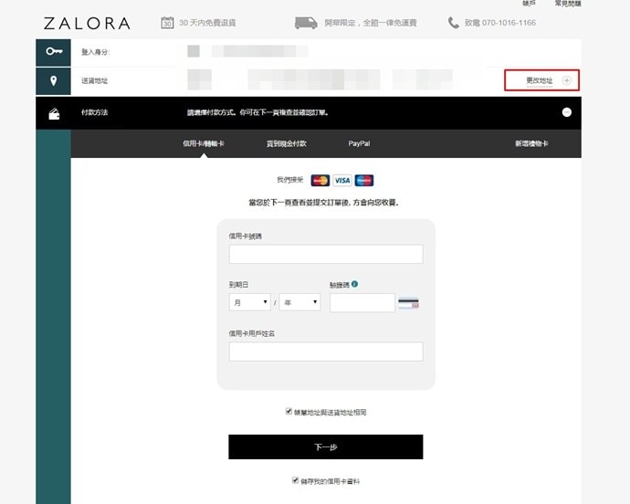Click the credit card number input field
The width and height of the screenshot is (630, 504).
(x=325, y=254)
